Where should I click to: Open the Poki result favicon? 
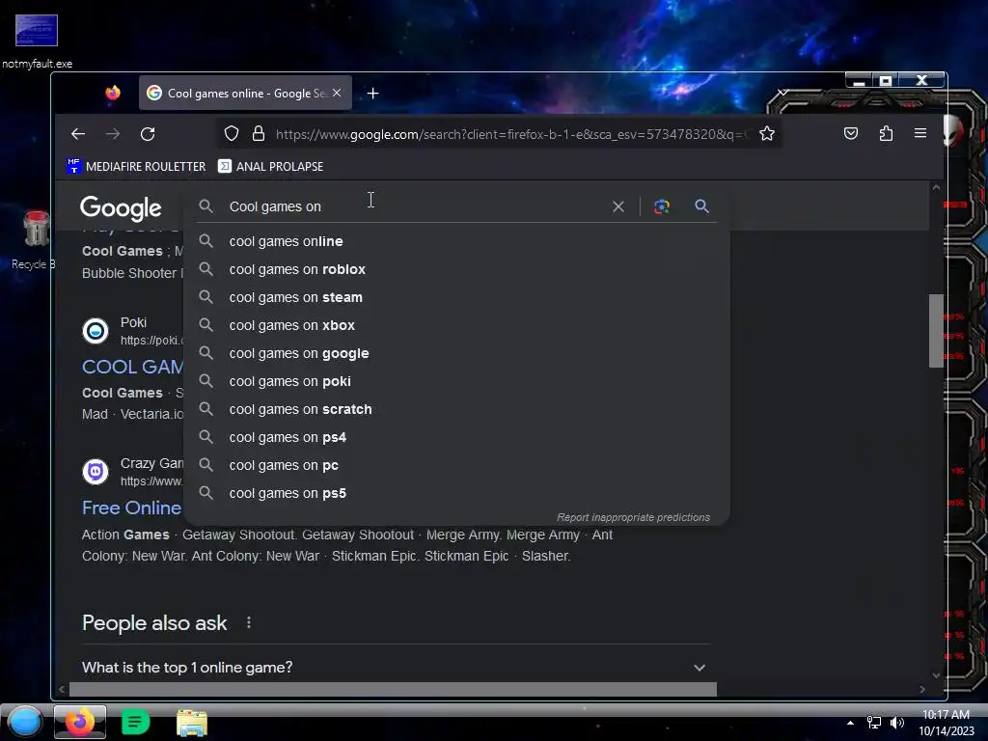tap(96, 331)
